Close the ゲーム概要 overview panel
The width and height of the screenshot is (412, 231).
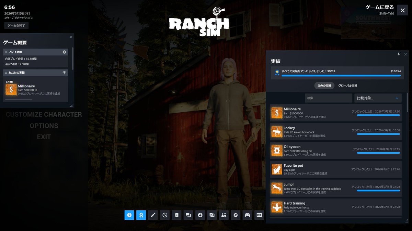click(x=71, y=37)
